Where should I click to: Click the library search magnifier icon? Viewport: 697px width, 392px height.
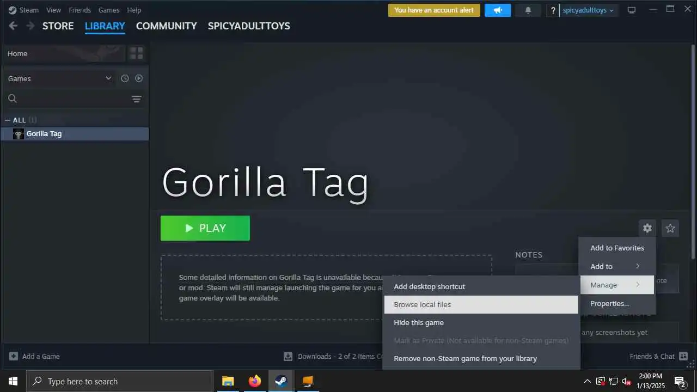point(13,99)
